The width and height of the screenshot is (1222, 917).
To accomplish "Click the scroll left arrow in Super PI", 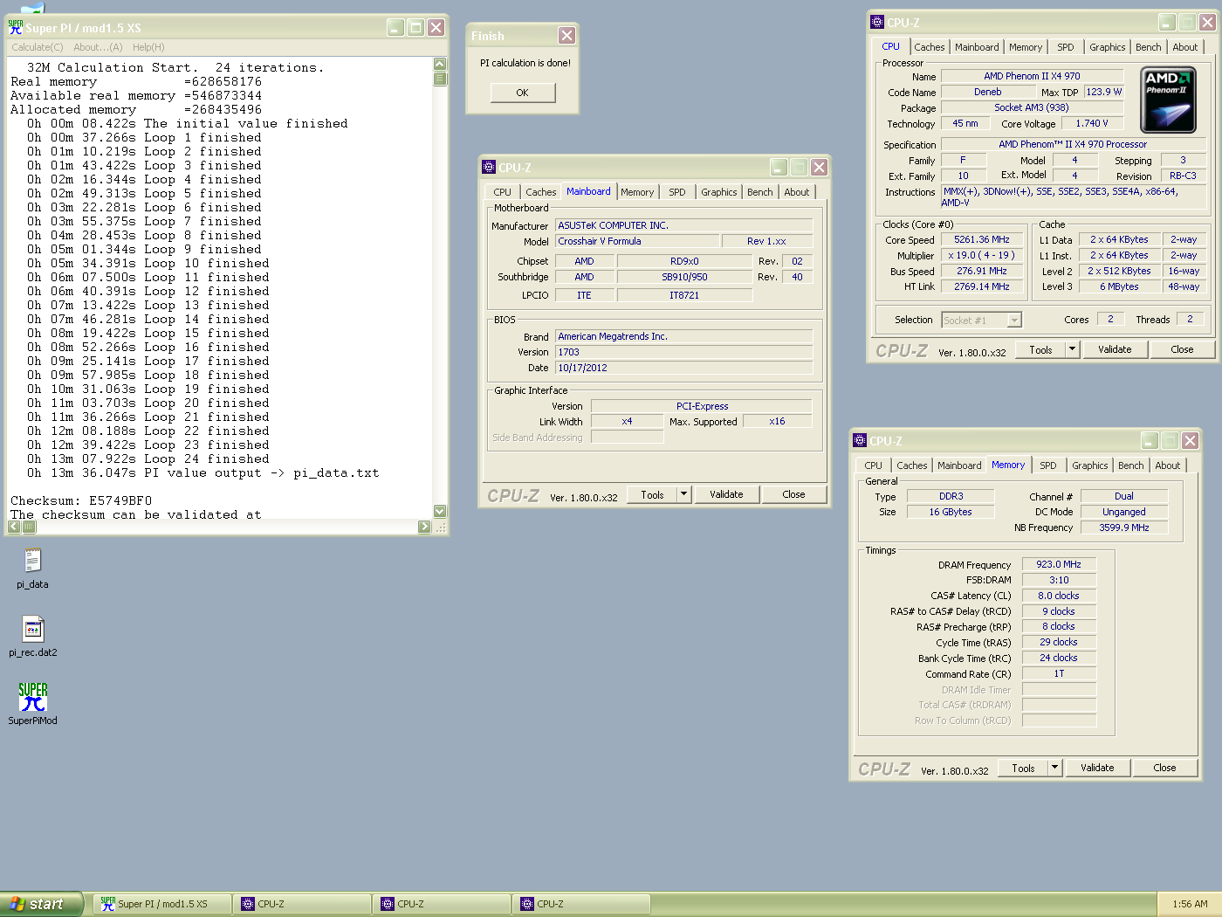I will point(15,527).
